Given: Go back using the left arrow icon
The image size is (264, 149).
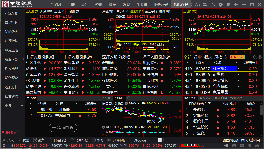Looking at the screenshot, I should coord(236,5).
